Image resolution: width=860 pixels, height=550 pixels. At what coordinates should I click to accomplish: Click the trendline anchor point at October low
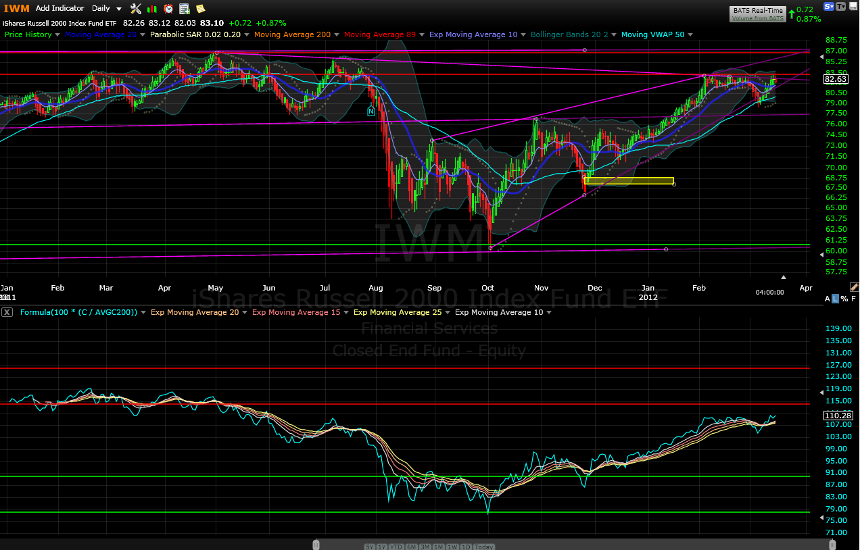pyautogui.click(x=491, y=248)
